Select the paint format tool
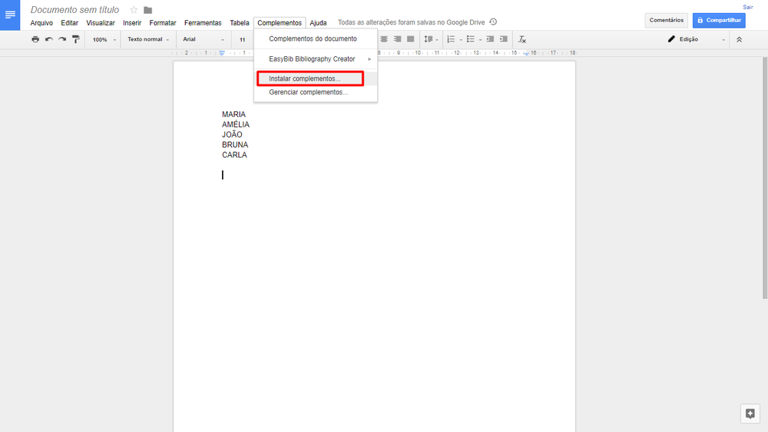The height and width of the screenshot is (432, 768). [75, 39]
